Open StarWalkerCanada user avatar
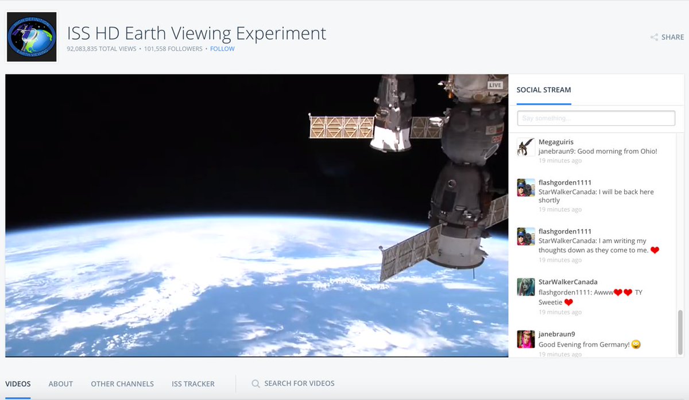The height and width of the screenshot is (400, 689). 526,287
